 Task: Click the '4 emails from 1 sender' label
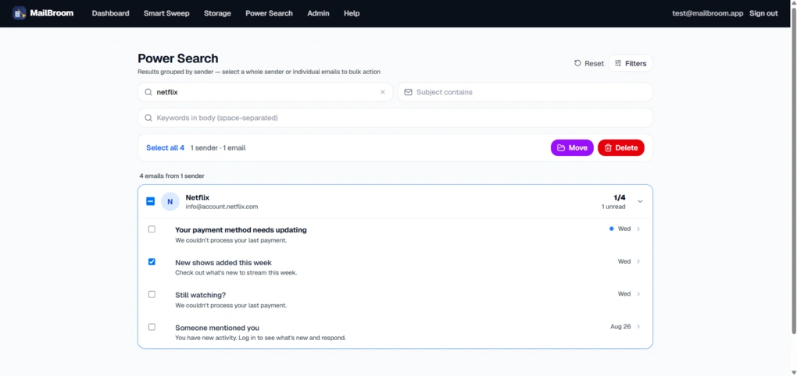pyautogui.click(x=172, y=176)
